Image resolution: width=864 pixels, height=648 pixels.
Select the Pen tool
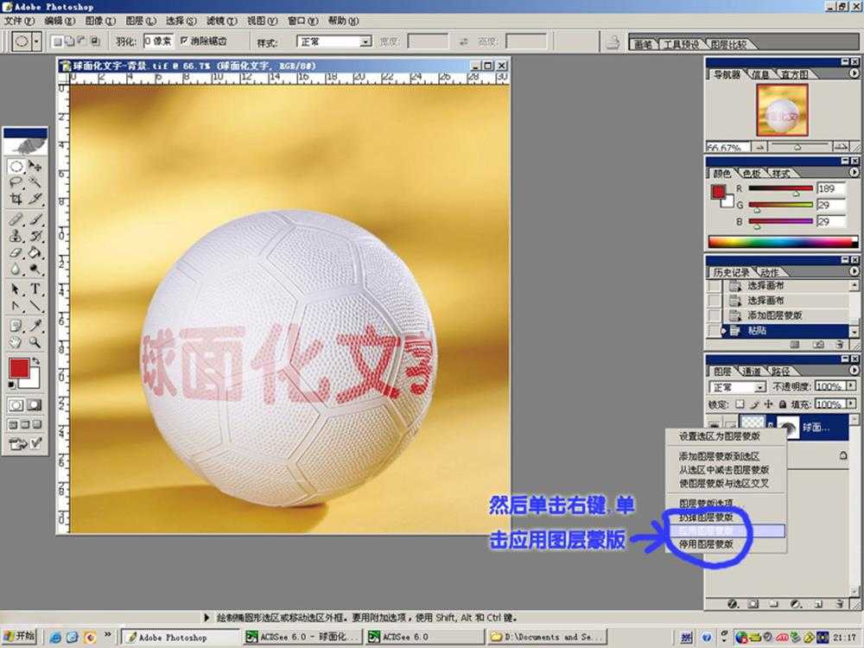click(x=16, y=305)
